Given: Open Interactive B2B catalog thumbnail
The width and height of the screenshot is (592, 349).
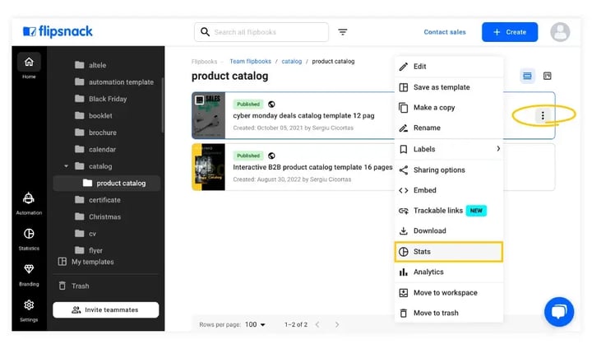Looking at the screenshot, I should point(208,167).
